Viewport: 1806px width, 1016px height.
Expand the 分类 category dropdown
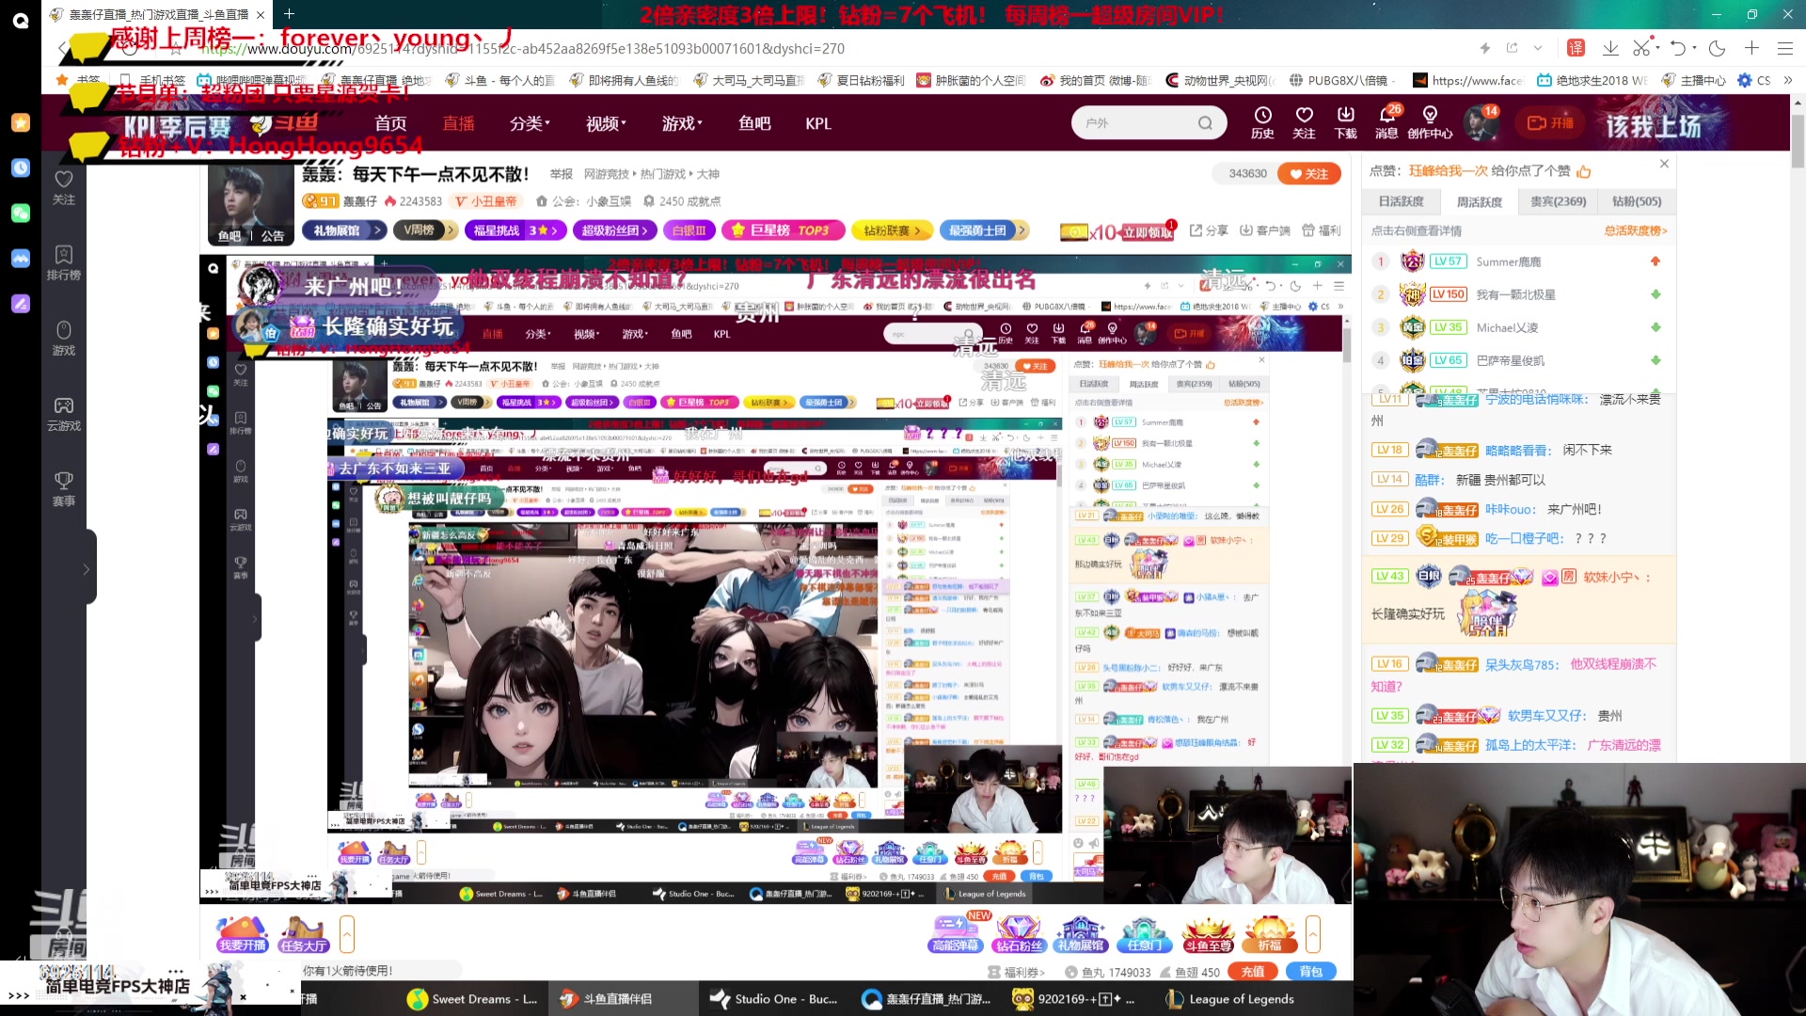point(530,123)
